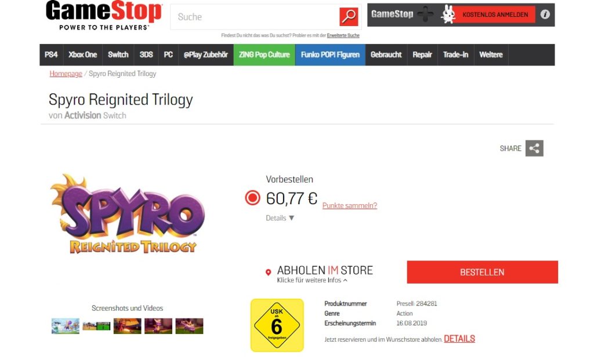Select the Vorbestellen price radio button
Viewport: 594px width, 359px height.
point(252,198)
